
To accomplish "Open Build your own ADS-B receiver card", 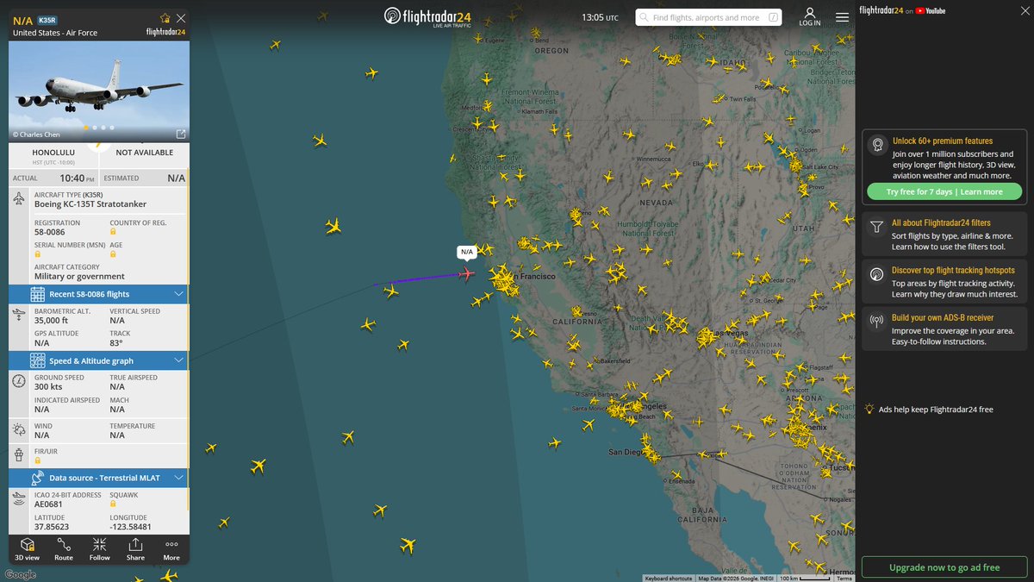I will pyautogui.click(x=944, y=329).
